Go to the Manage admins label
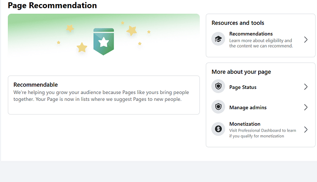This screenshot has height=182, width=317. (248, 108)
